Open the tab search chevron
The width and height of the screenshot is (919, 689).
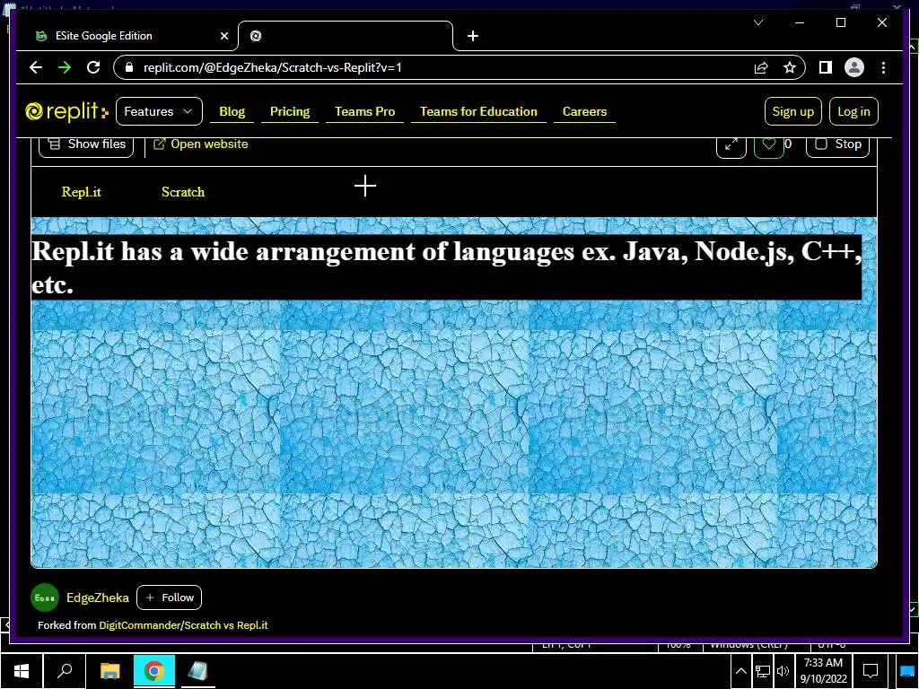[x=757, y=22]
